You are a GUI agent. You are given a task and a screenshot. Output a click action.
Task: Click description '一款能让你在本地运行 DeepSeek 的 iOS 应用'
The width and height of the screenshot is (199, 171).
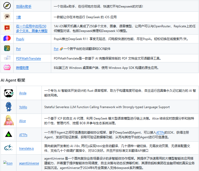[x=85, y=17]
